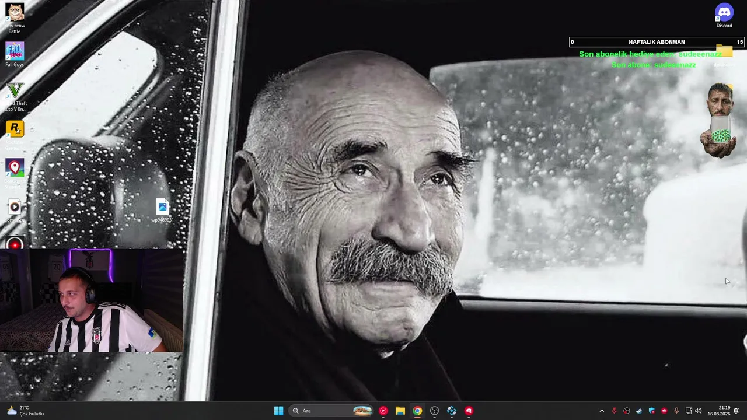Open the OBS icon in system tray

pos(627,411)
